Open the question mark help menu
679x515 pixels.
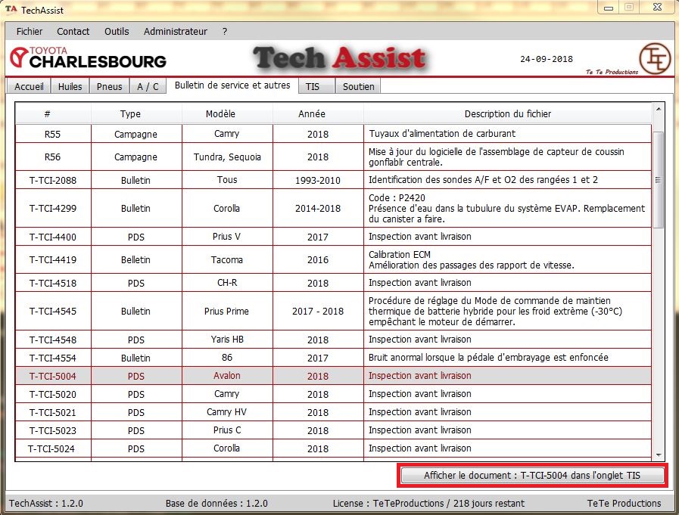225,32
